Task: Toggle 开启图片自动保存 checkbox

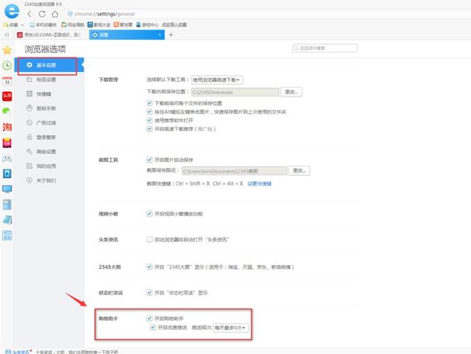Action: point(149,160)
